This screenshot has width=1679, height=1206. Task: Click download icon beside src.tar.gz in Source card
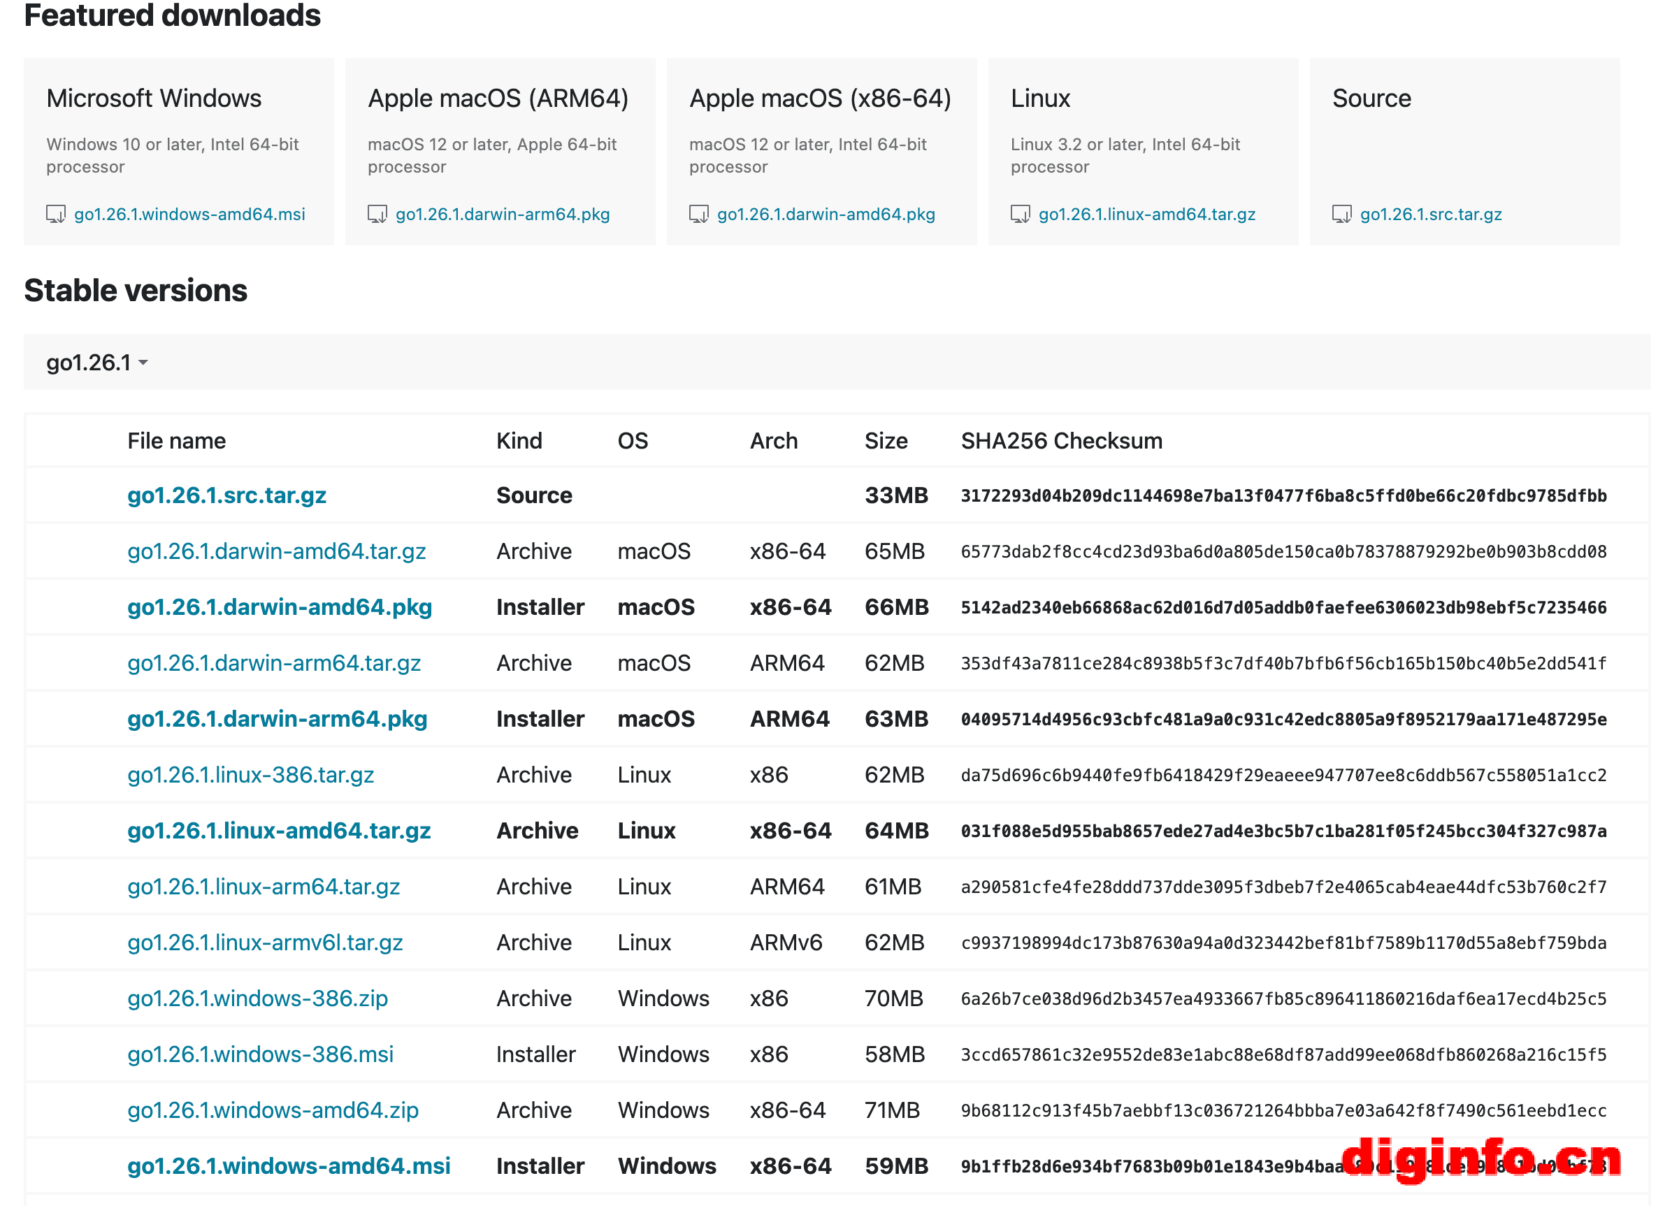pos(1341,214)
